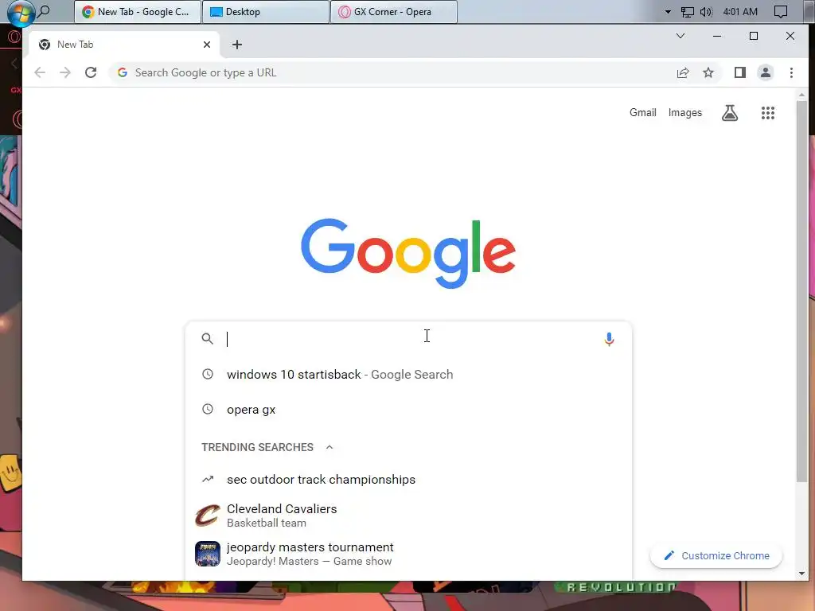This screenshot has height=611, width=815.
Task: Open the Chrome profile avatar
Action: coord(766,72)
